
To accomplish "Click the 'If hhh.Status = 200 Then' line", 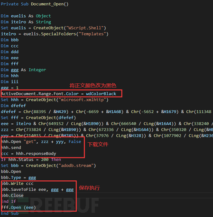I will click(x=31, y=159).
